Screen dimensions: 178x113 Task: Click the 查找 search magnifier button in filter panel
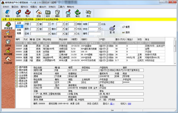point(112,30)
